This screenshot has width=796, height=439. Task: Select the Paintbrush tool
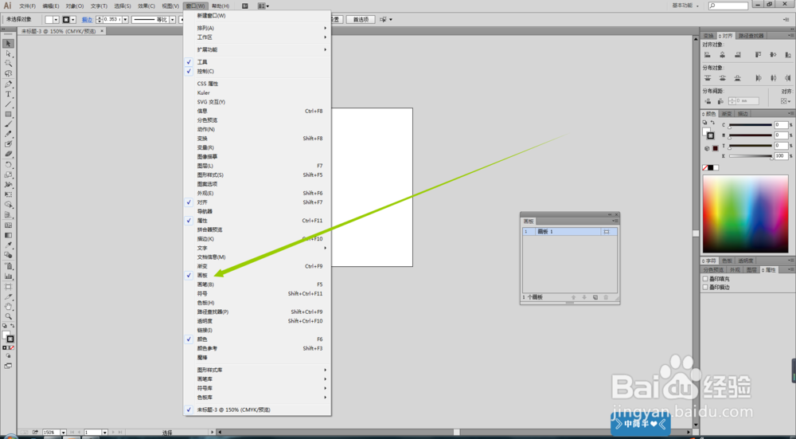8,124
